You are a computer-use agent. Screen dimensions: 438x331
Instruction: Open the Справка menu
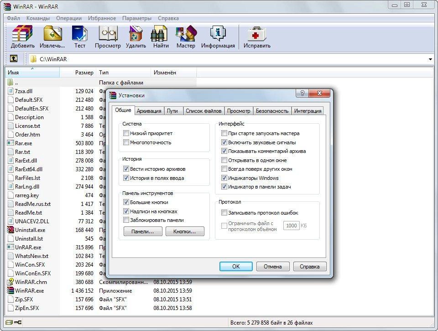(168, 18)
